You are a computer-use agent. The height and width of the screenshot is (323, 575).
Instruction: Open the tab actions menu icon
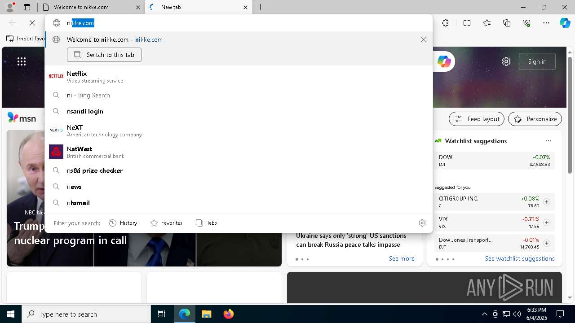27,7
